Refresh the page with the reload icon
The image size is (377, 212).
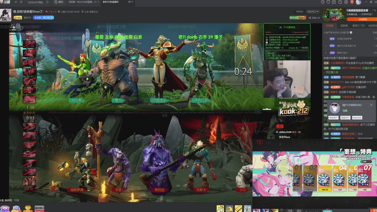tap(21, 2)
